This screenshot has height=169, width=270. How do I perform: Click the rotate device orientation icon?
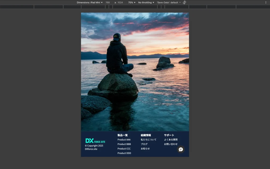(x=185, y=2)
